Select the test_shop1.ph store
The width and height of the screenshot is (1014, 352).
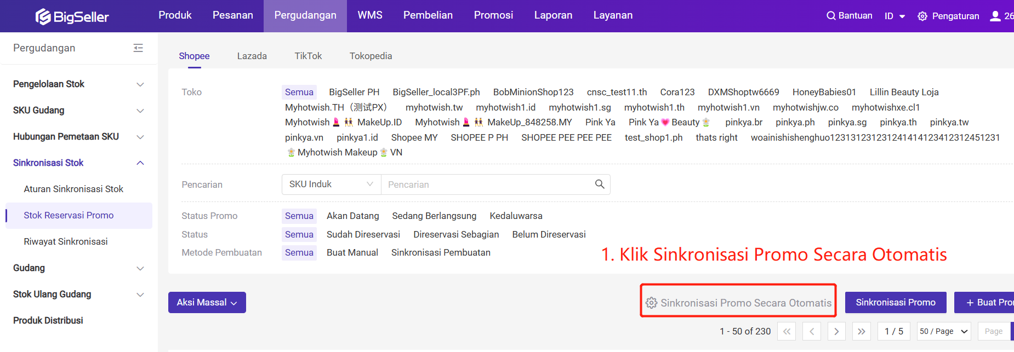pyautogui.click(x=653, y=137)
